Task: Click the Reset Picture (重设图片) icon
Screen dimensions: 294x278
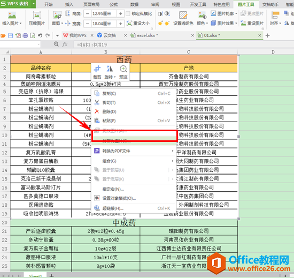Action: [243, 23]
